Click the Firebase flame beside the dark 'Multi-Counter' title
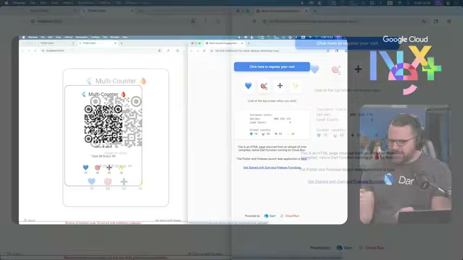The image size is (463, 260). (123, 94)
